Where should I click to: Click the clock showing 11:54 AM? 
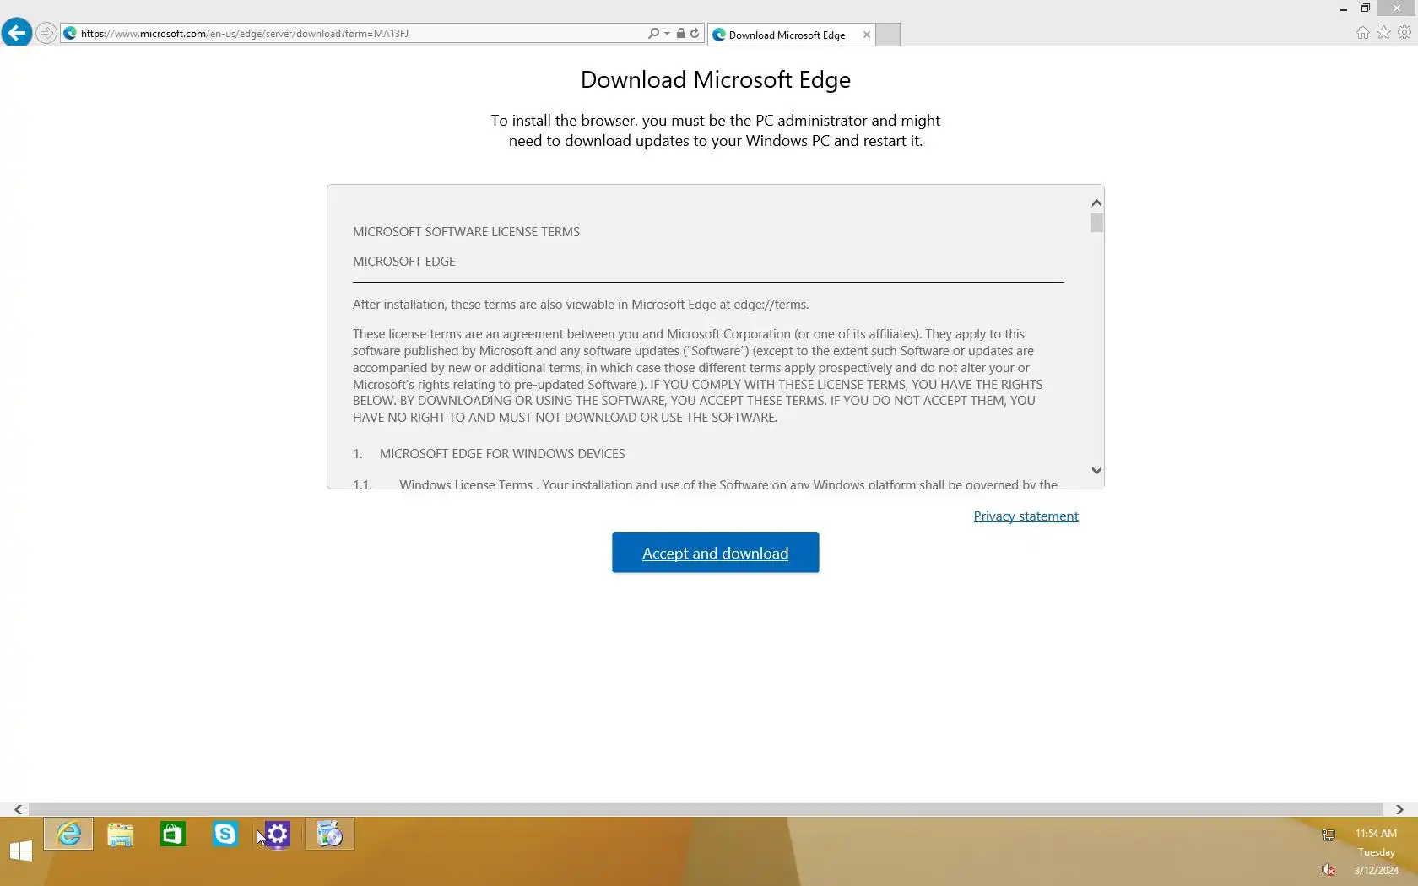(1376, 834)
